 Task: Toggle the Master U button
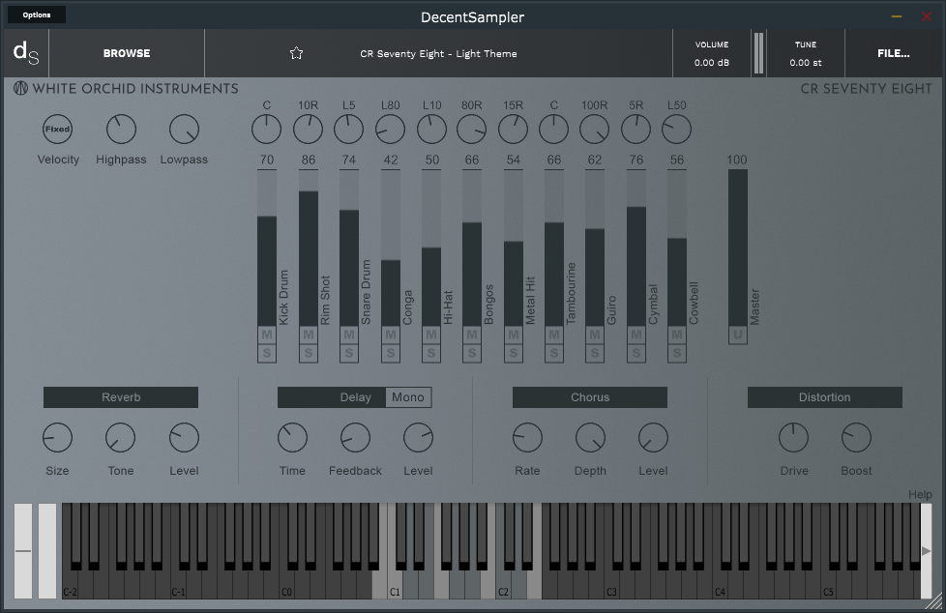(x=738, y=335)
